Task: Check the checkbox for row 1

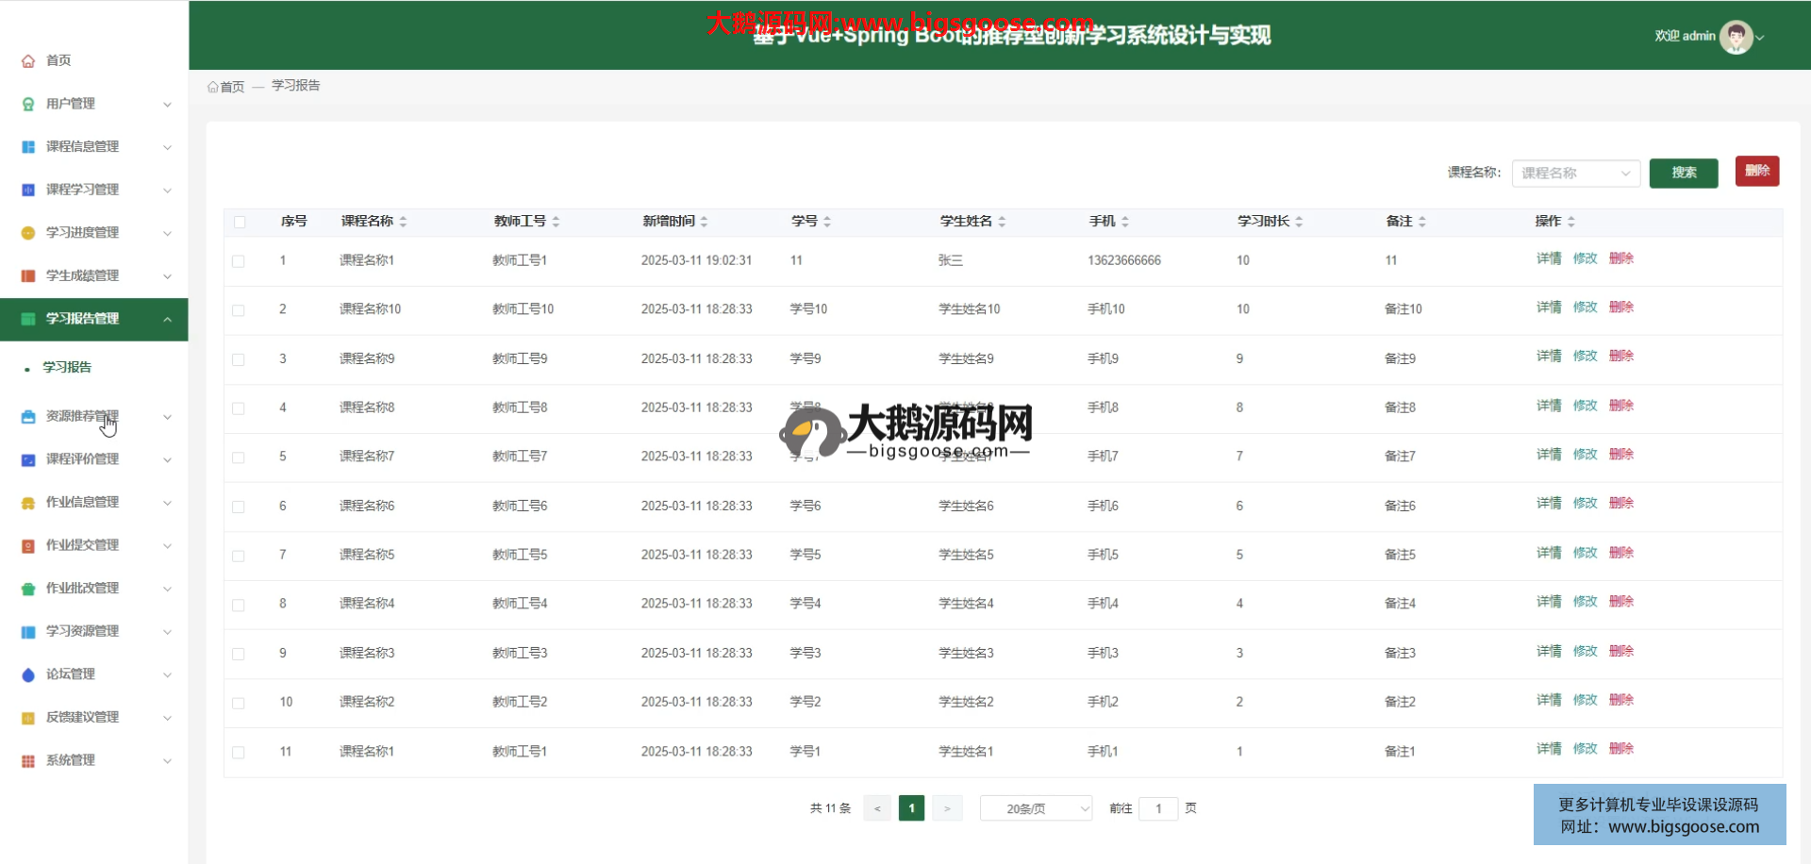Action: click(x=239, y=261)
